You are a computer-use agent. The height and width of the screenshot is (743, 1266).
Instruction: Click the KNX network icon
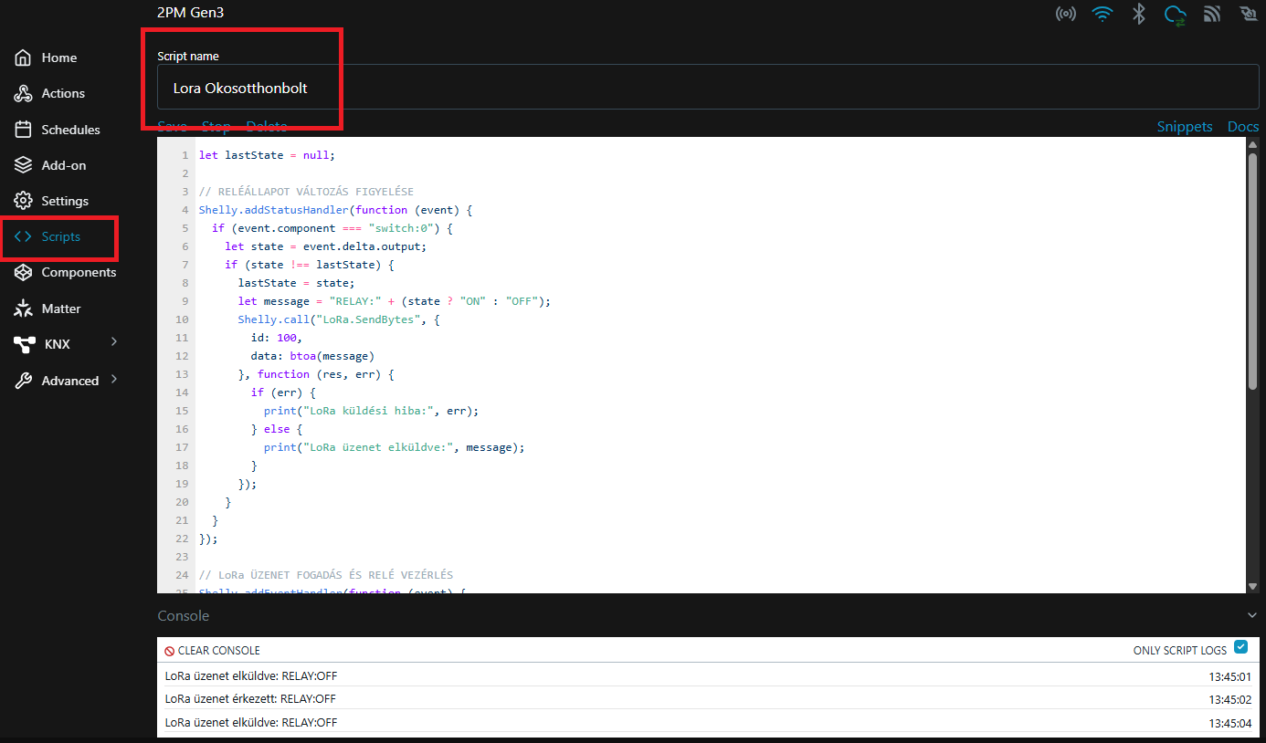25,344
